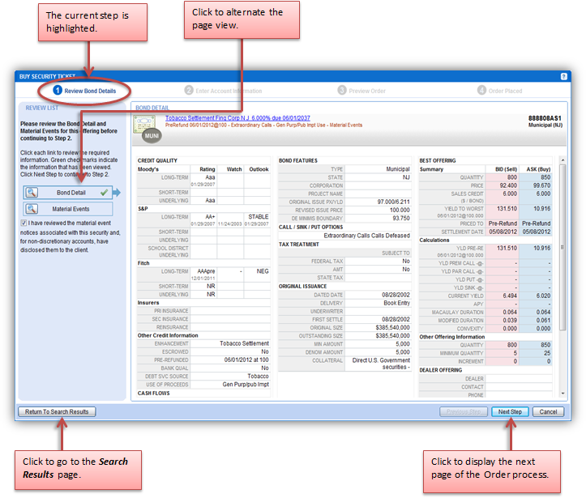
Task: Select the Preview Order step tab
Action: (366, 91)
